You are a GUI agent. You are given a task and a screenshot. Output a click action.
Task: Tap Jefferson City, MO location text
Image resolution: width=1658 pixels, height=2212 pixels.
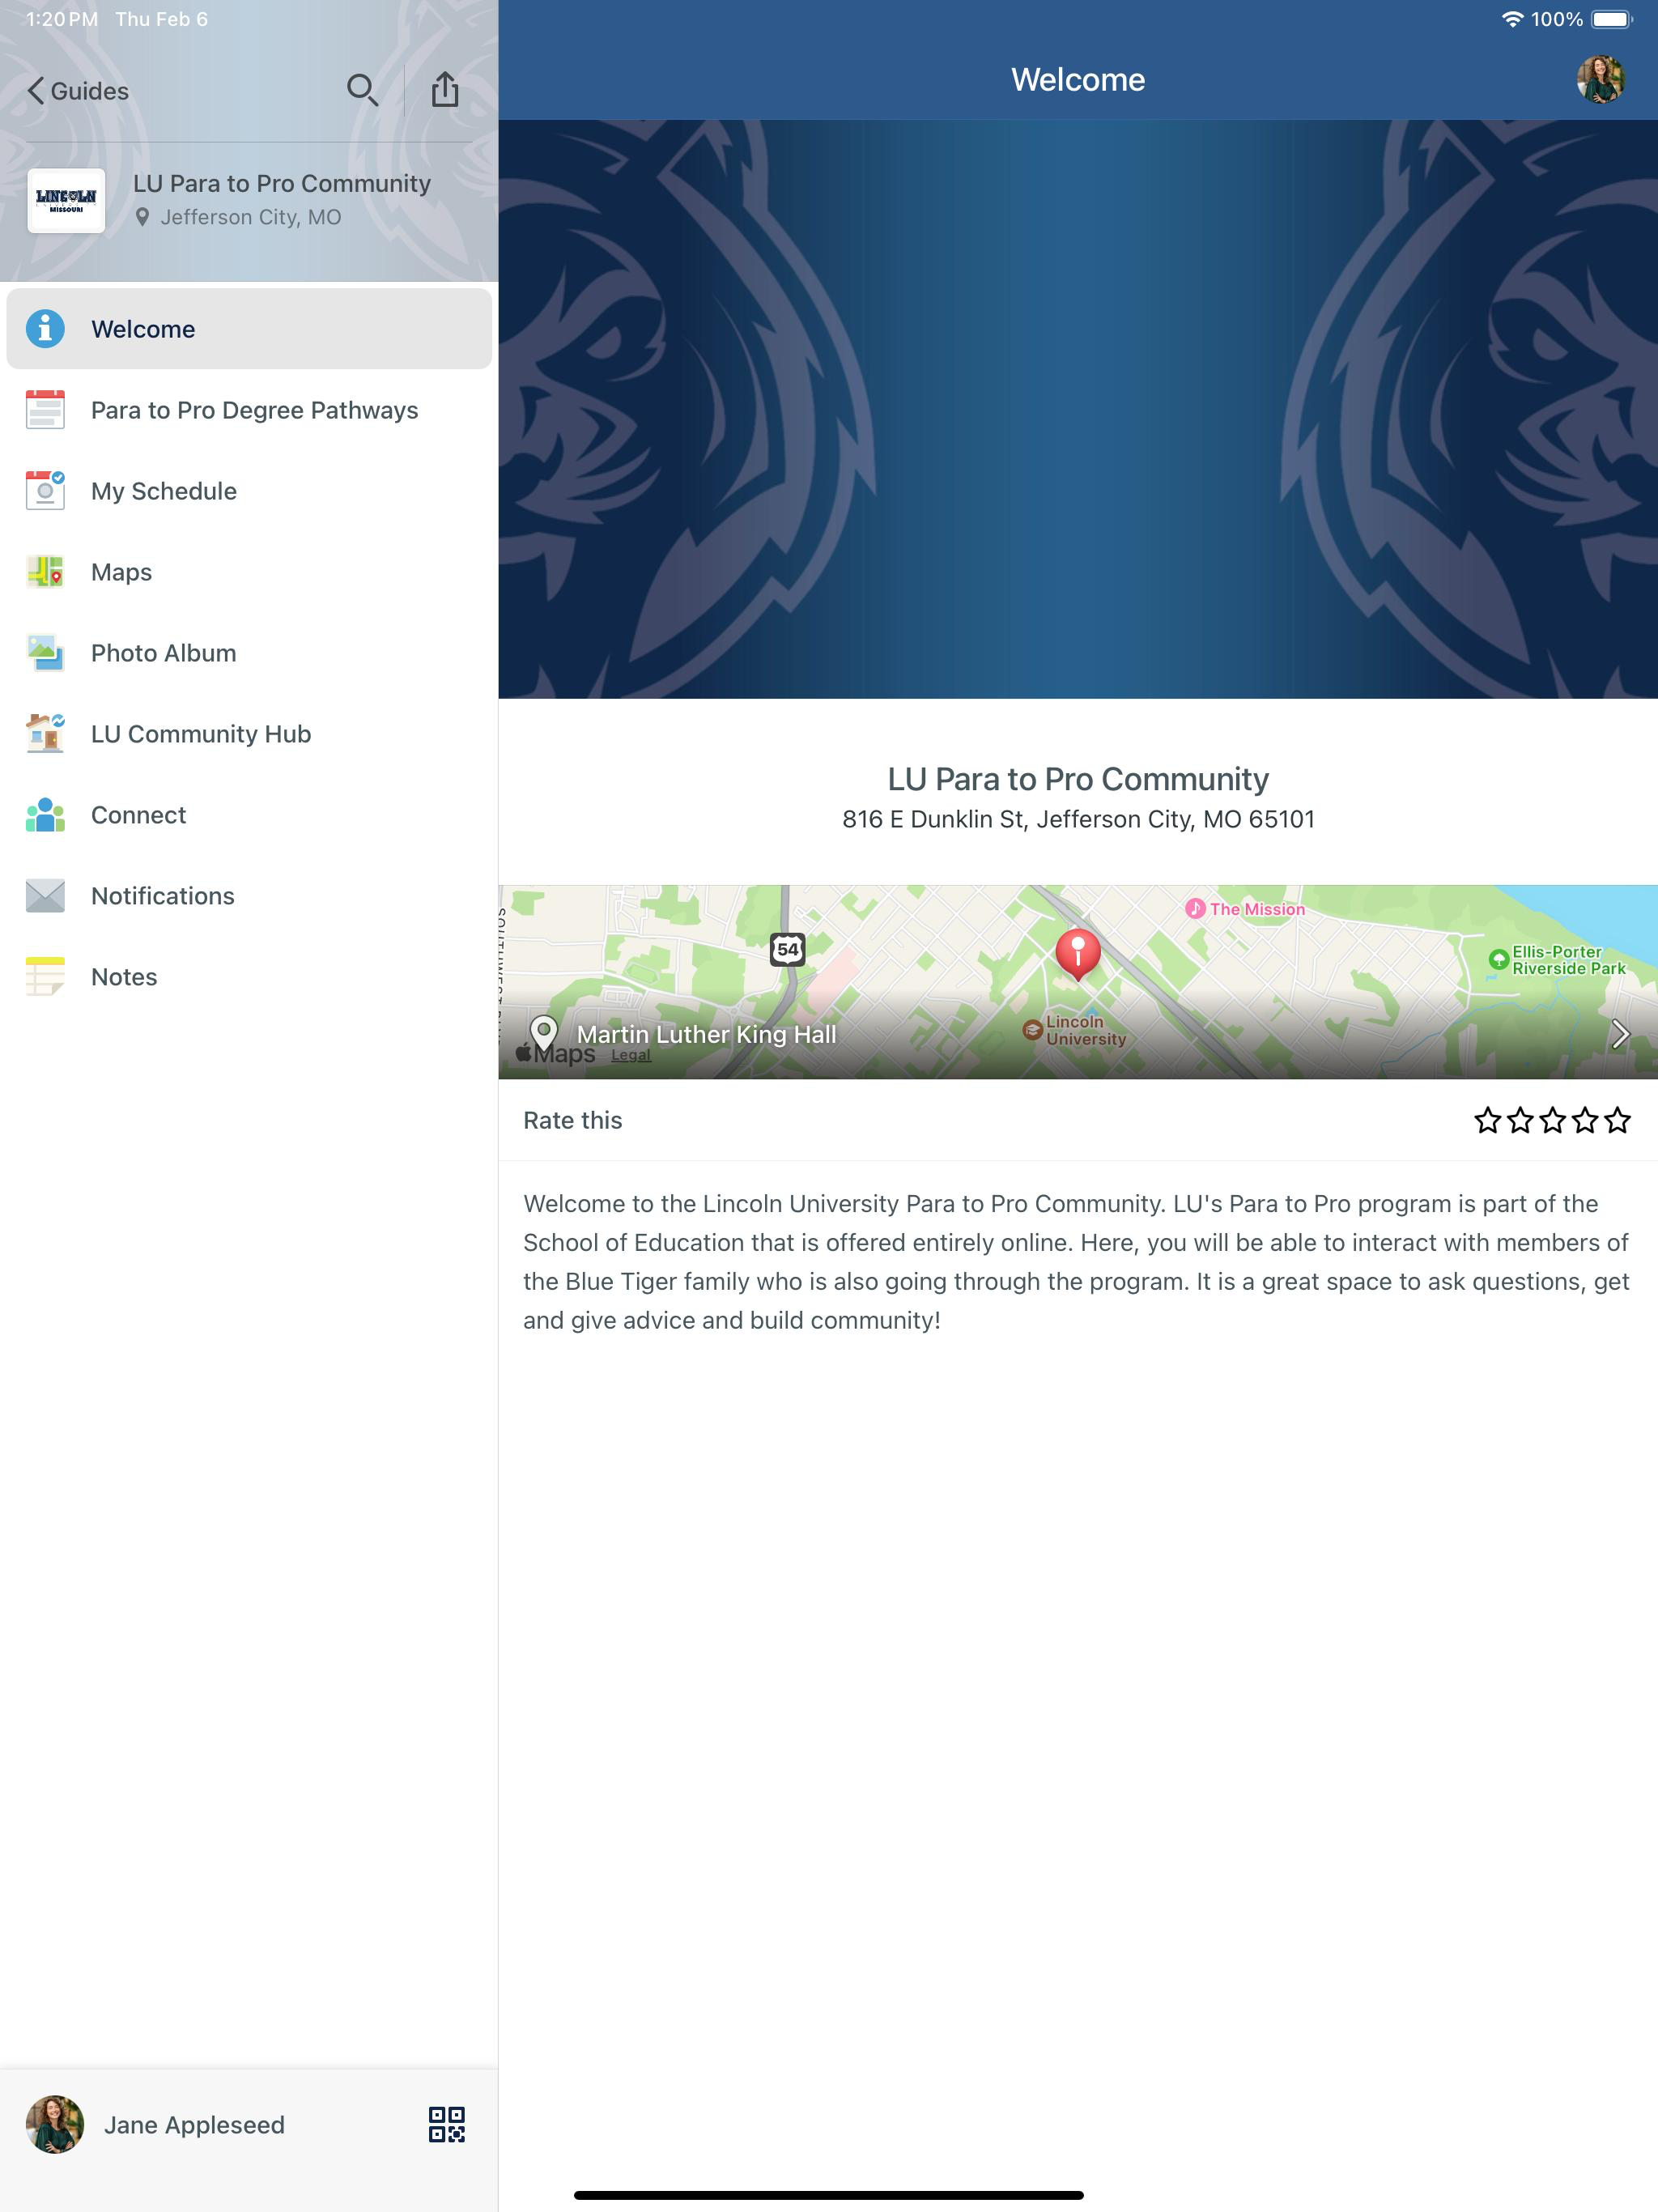point(250,217)
